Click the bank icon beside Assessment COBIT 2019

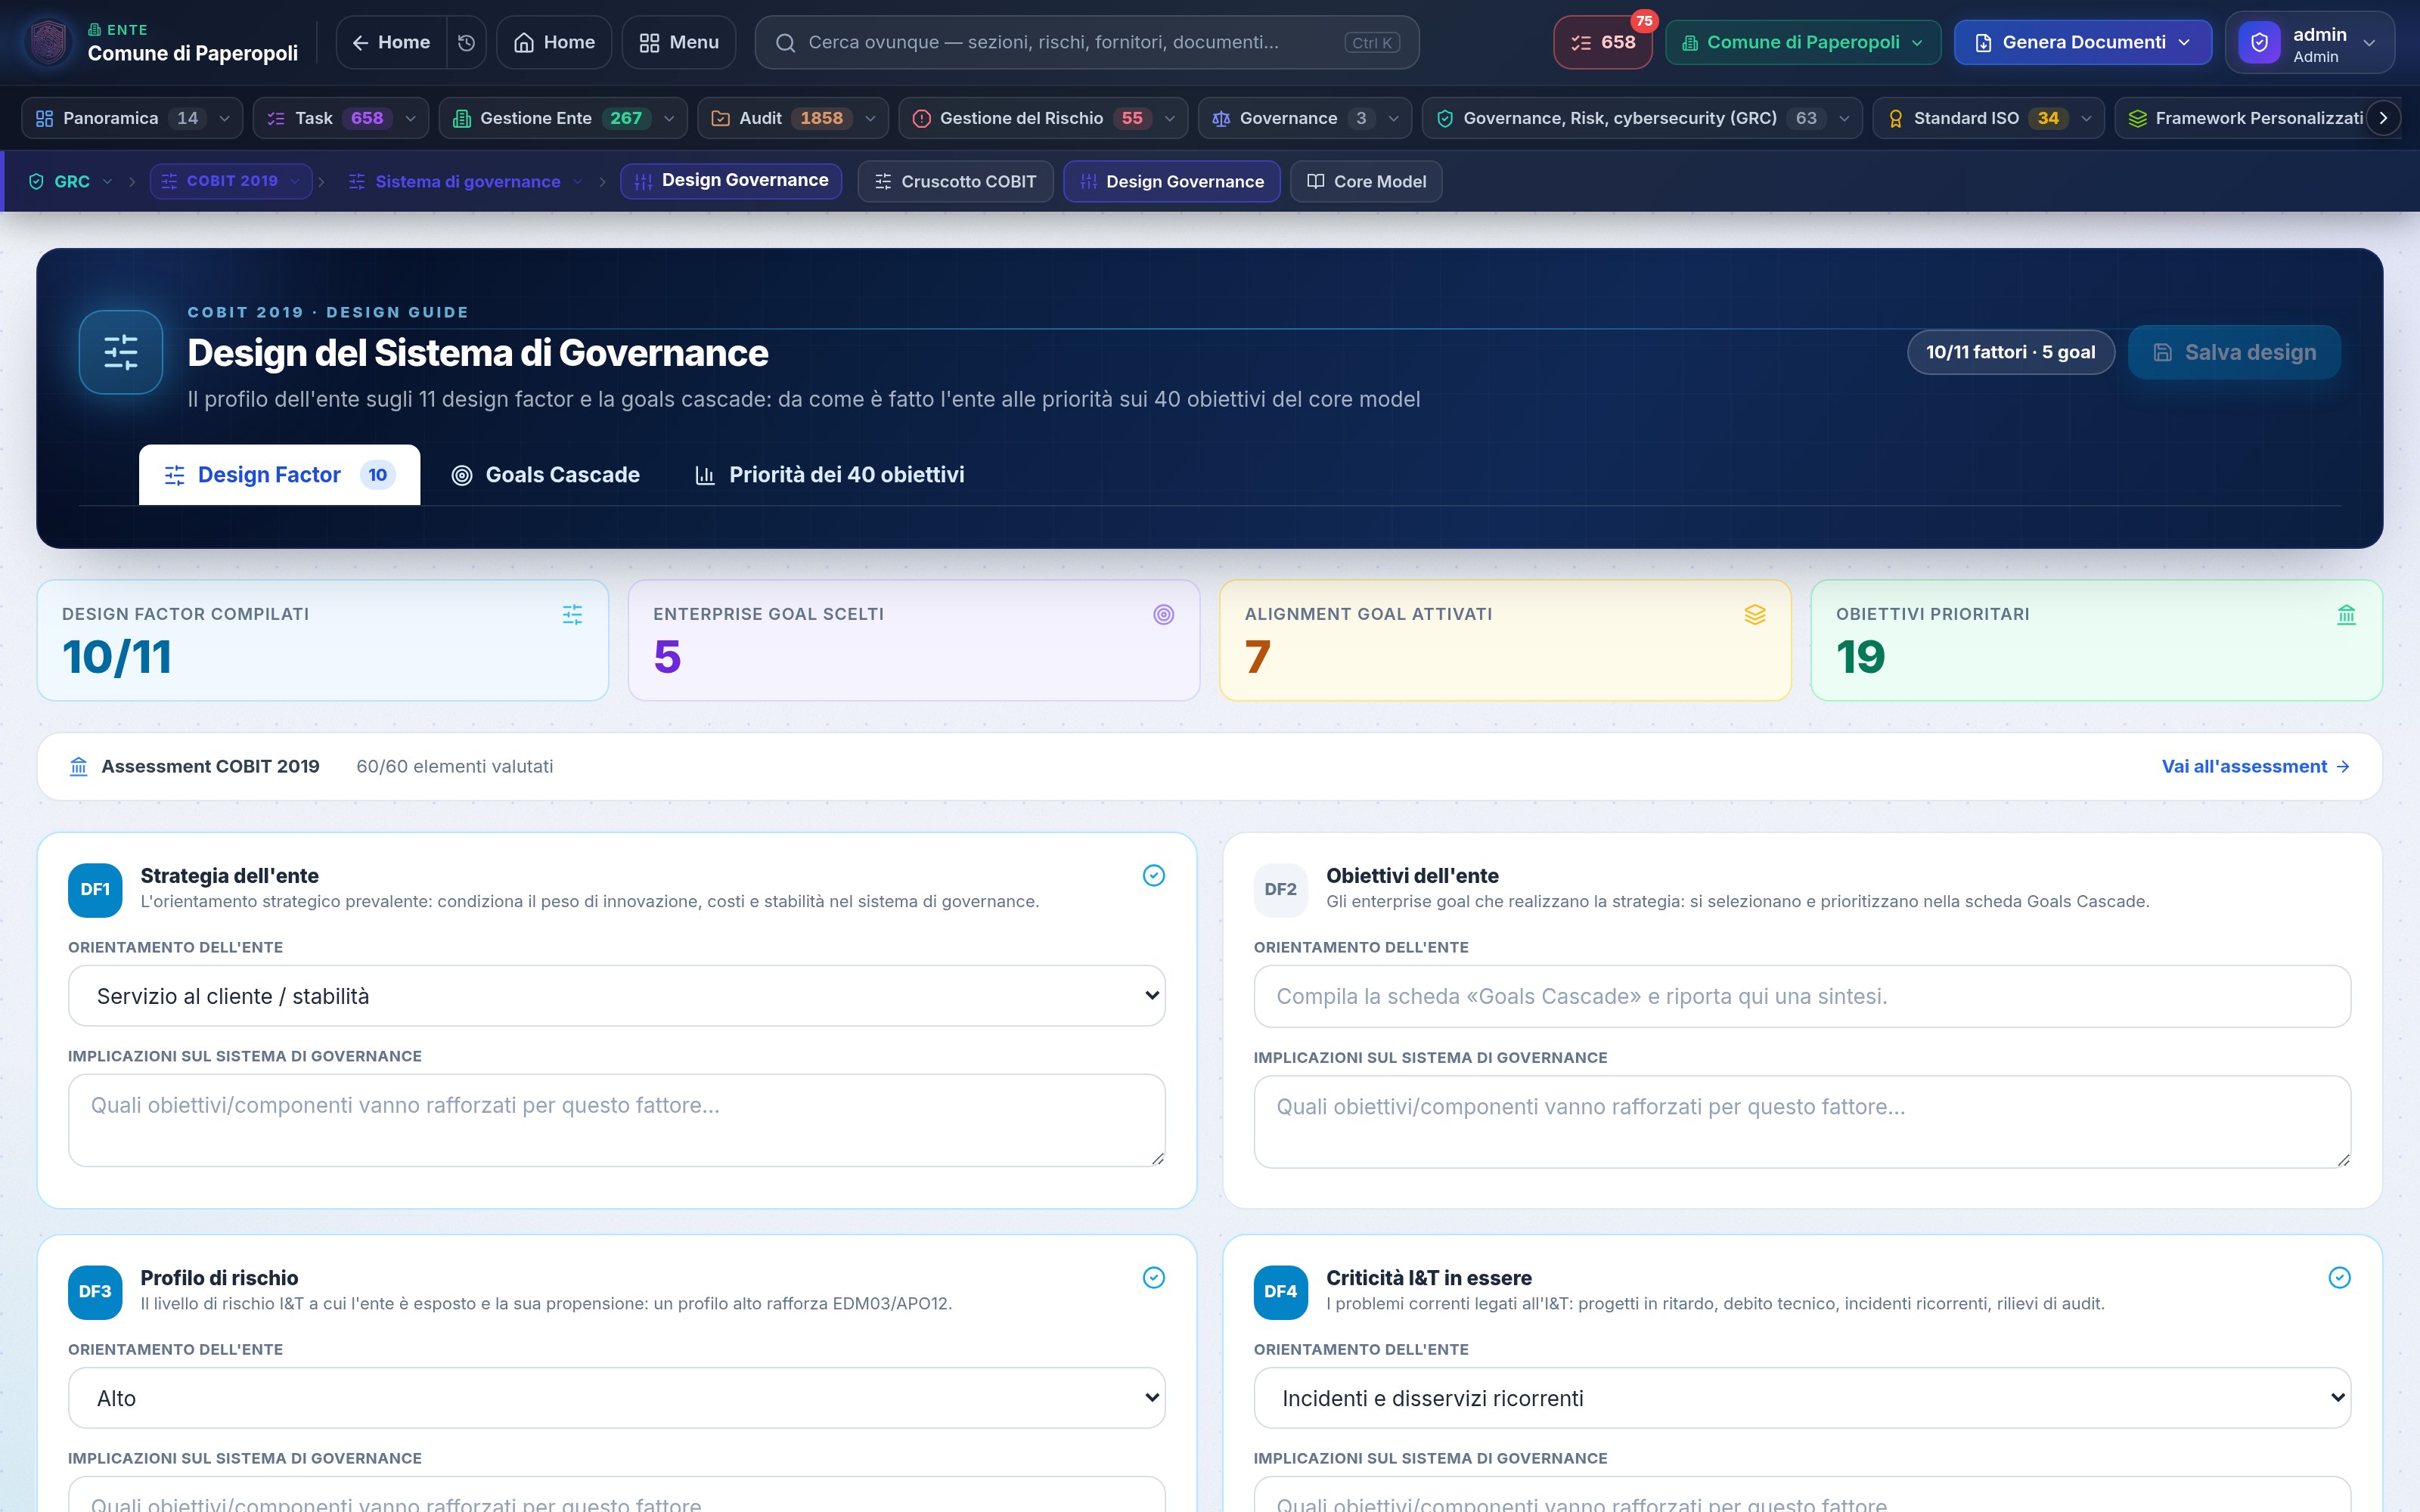[79, 766]
